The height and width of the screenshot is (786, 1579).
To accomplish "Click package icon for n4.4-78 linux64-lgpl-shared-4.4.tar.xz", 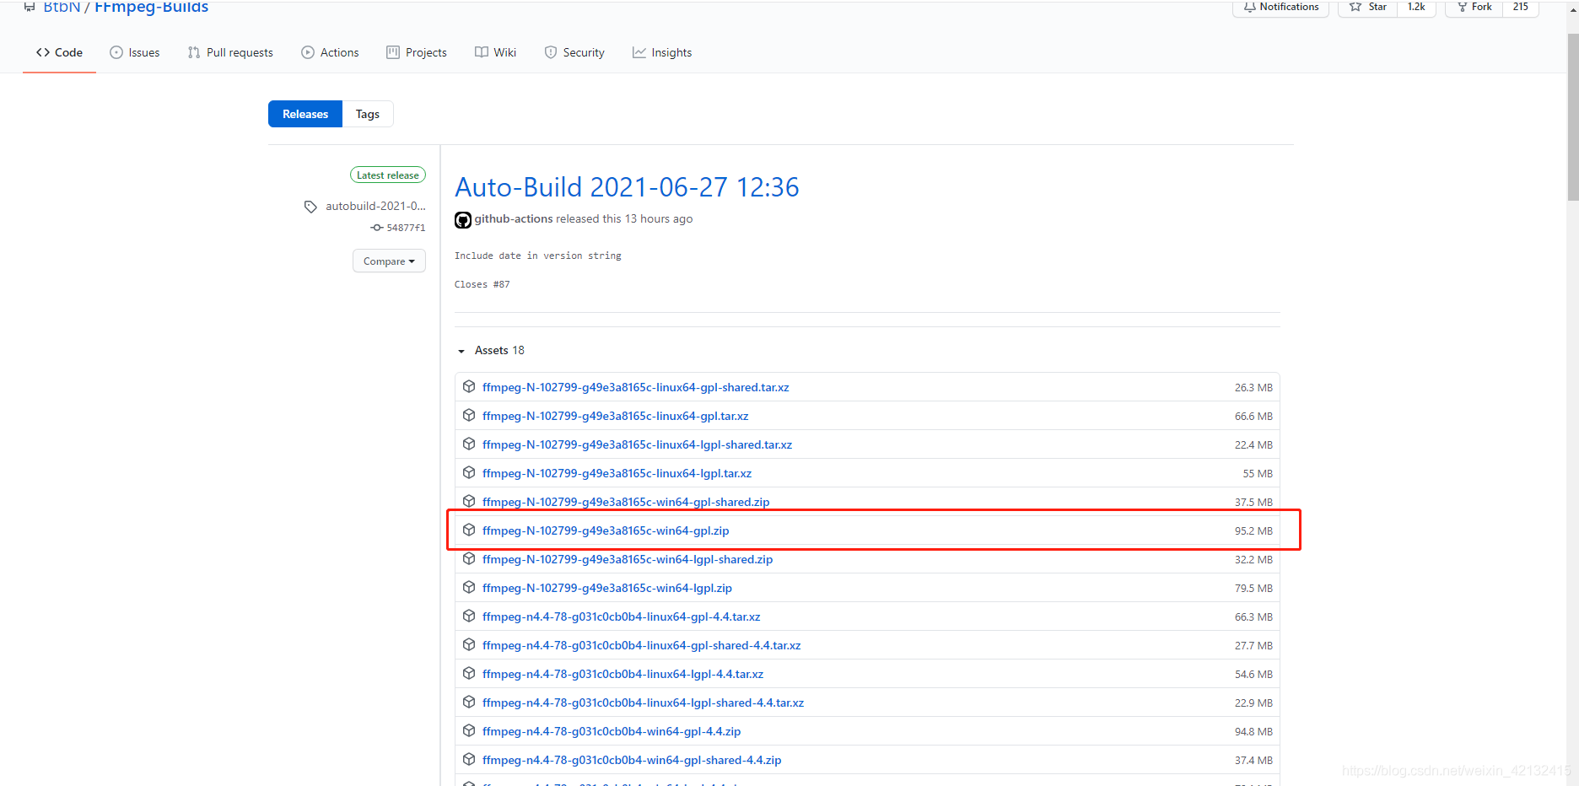I will point(469,702).
